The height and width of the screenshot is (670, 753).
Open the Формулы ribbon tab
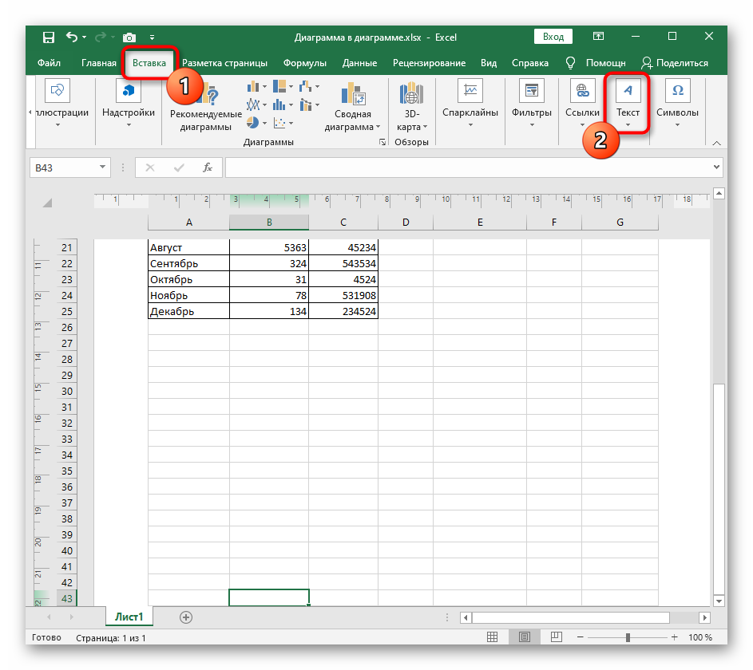click(304, 63)
